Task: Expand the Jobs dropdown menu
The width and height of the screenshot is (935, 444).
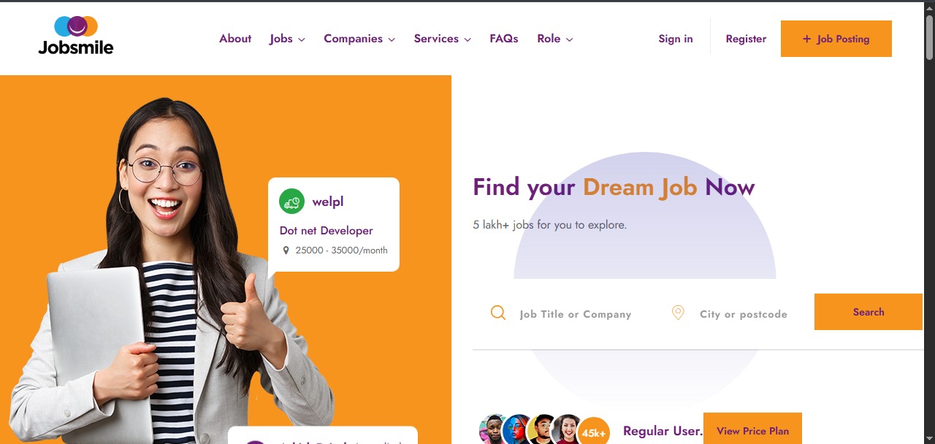Action: (287, 39)
